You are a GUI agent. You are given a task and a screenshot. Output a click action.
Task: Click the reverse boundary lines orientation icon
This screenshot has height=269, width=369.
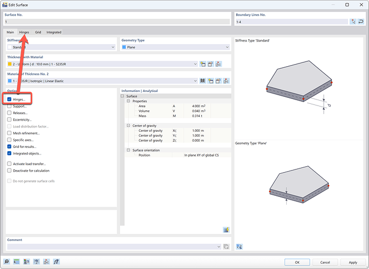click(x=361, y=22)
